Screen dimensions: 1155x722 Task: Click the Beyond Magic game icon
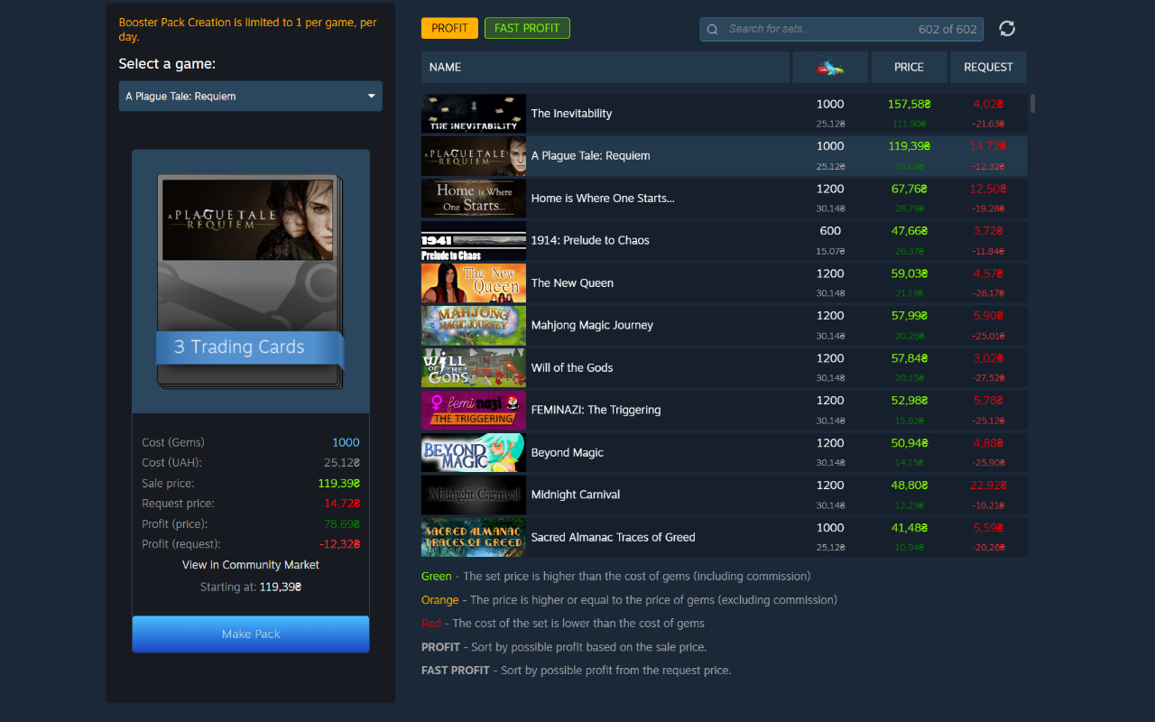pyautogui.click(x=473, y=452)
